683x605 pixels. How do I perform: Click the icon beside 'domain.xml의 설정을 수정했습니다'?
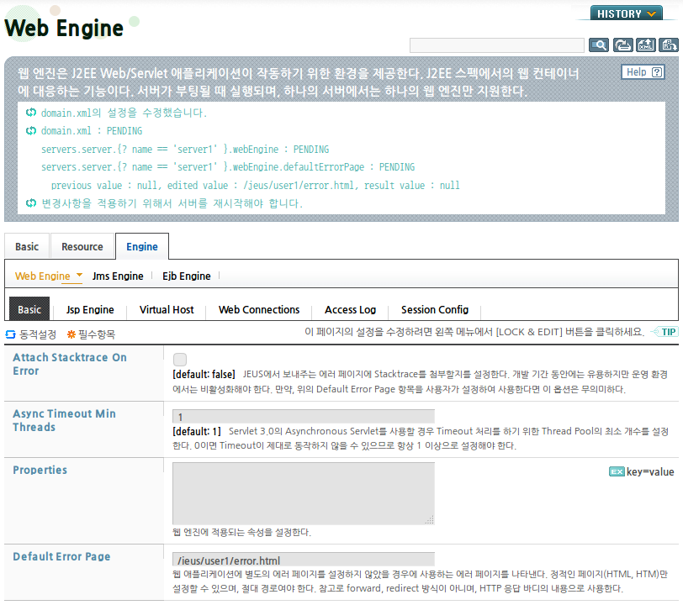tap(31, 113)
